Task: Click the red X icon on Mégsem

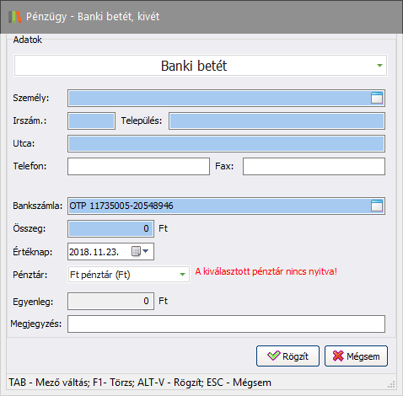Action: coord(338,356)
